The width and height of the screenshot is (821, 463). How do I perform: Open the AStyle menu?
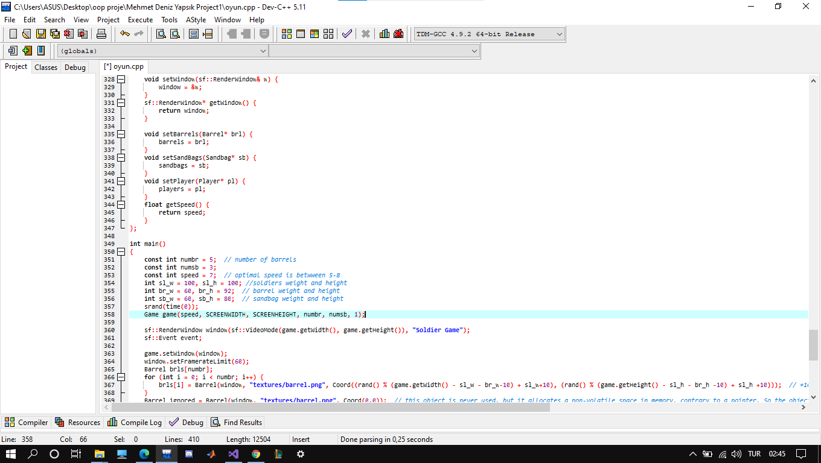point(196,19)
